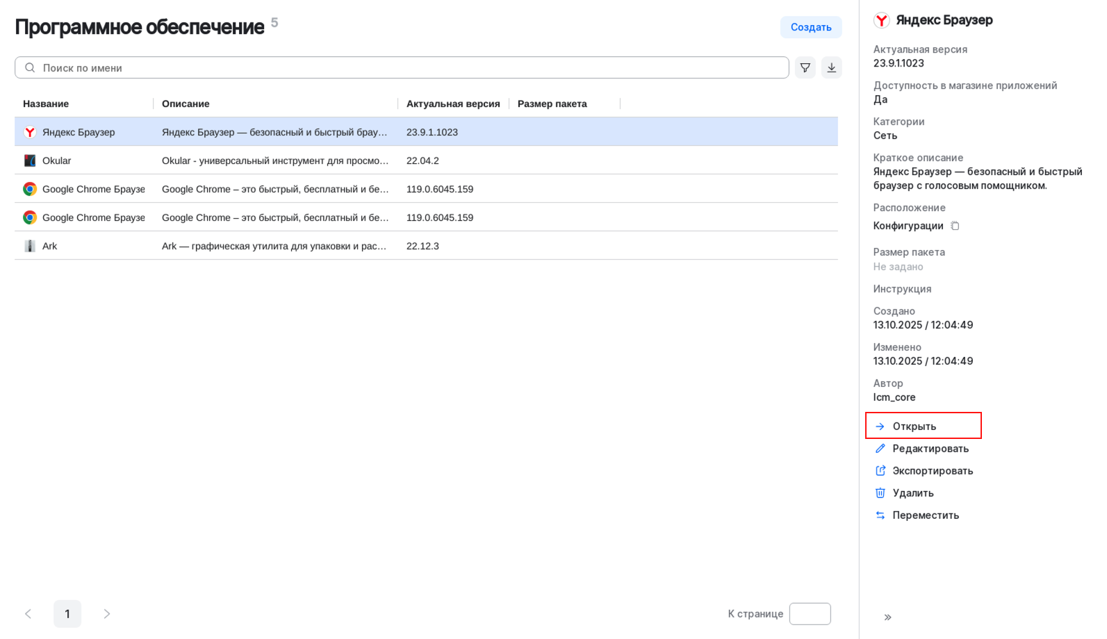Click the Не задано package size value

tap(899, 267)
